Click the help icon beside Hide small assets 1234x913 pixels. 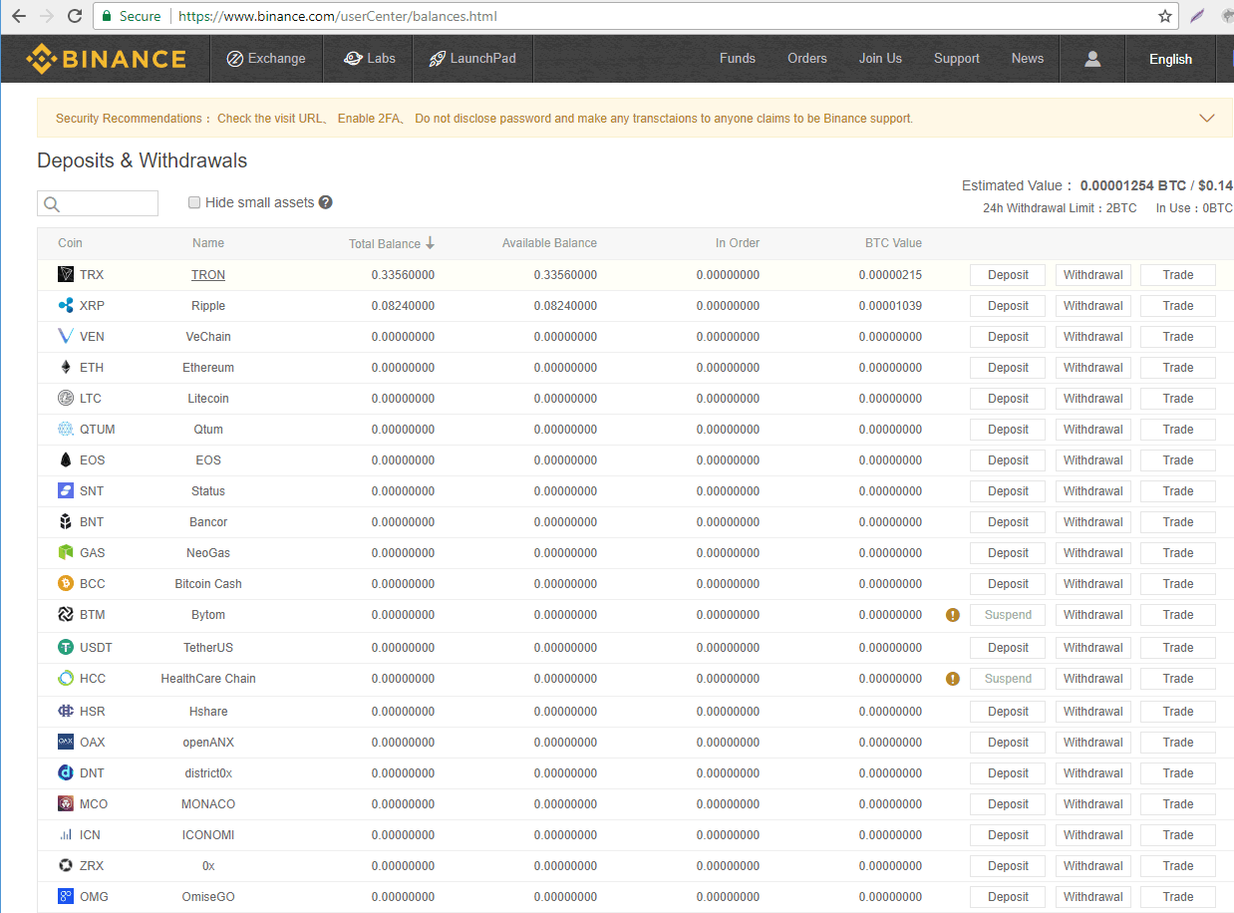click(x=326, y=202)
